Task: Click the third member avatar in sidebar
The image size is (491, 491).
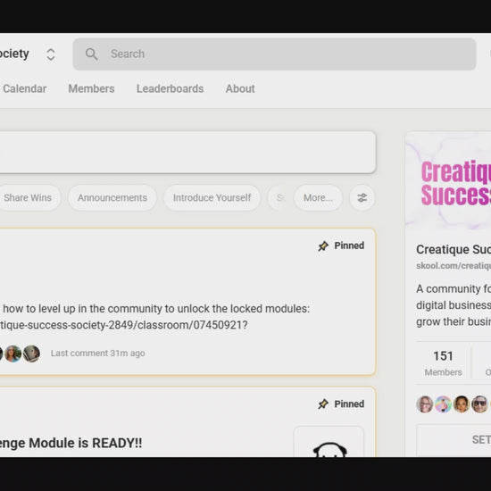Action: 462,404
